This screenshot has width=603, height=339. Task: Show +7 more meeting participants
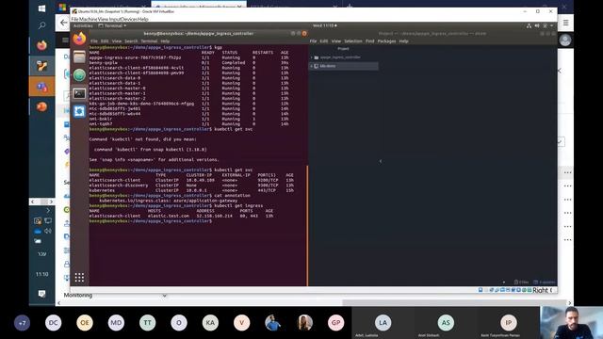pos(22,323)
